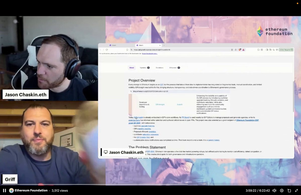Image resolution: width=301 pixels, height=195 pixels.
Task: Exit fullscreen mode
Action: [x=296, y=190]
